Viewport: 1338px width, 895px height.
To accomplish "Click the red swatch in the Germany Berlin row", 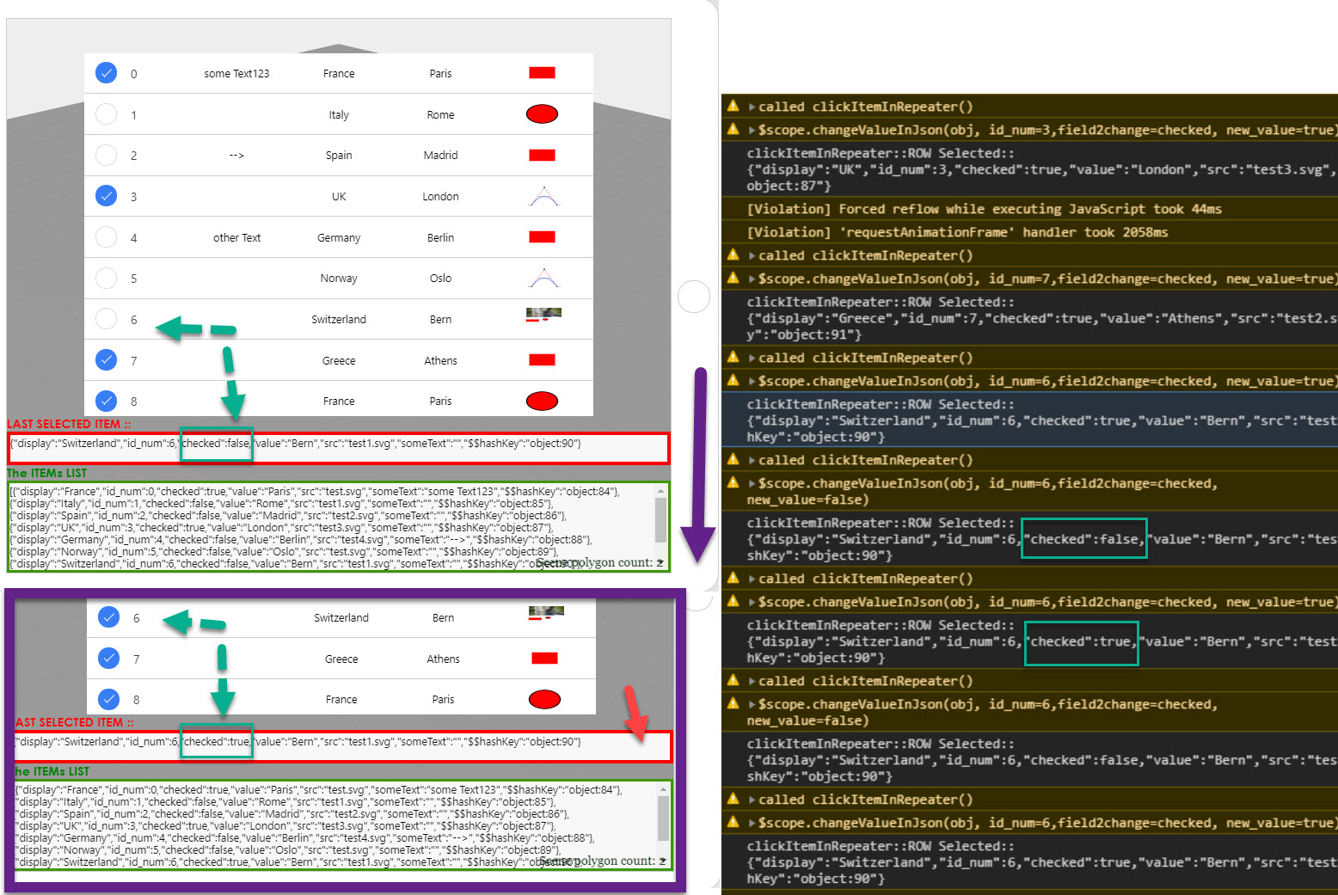I will [x=542, y=237].
